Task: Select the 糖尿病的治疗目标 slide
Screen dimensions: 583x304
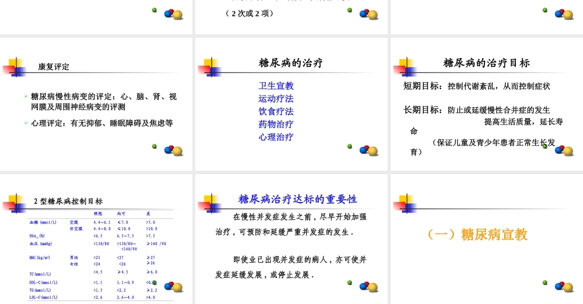Action: pos(487,104)
